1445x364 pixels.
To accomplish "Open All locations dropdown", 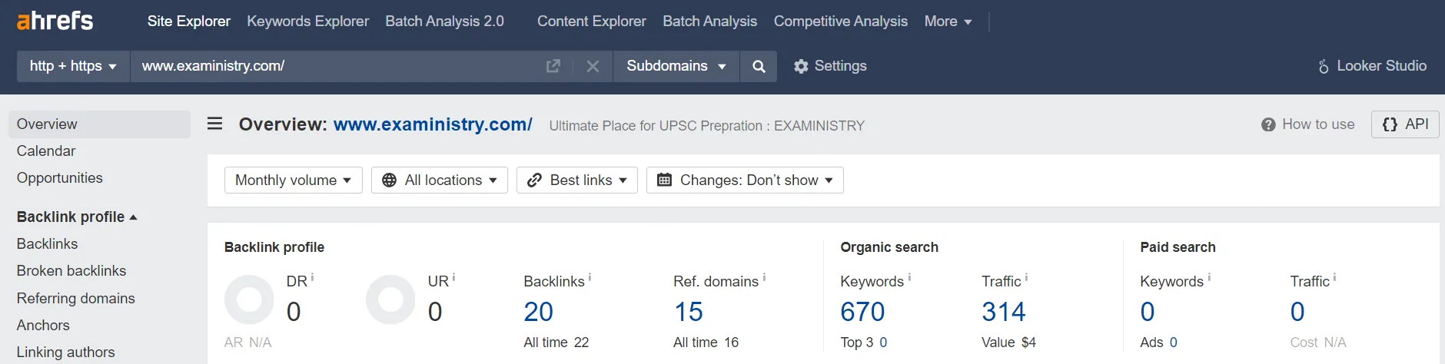I will click(x=440, y=180).
